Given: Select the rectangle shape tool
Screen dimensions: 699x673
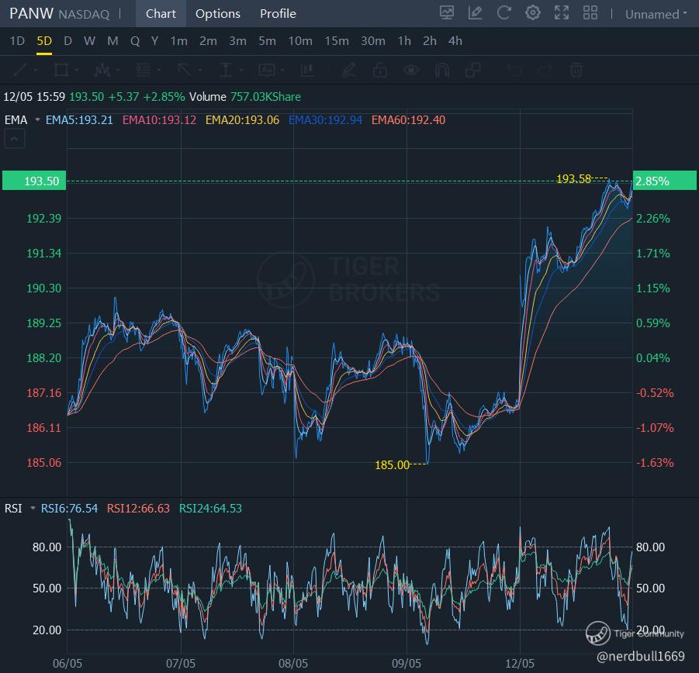Looking at the screenshot, I should pyautogui.click(x=61, y=70).
